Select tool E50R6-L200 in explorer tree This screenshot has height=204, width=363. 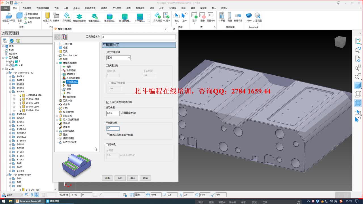pos(32,99)
